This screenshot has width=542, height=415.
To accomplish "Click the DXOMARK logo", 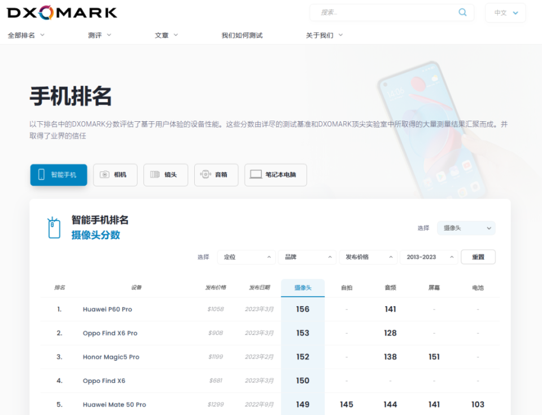I will (61, 12).
